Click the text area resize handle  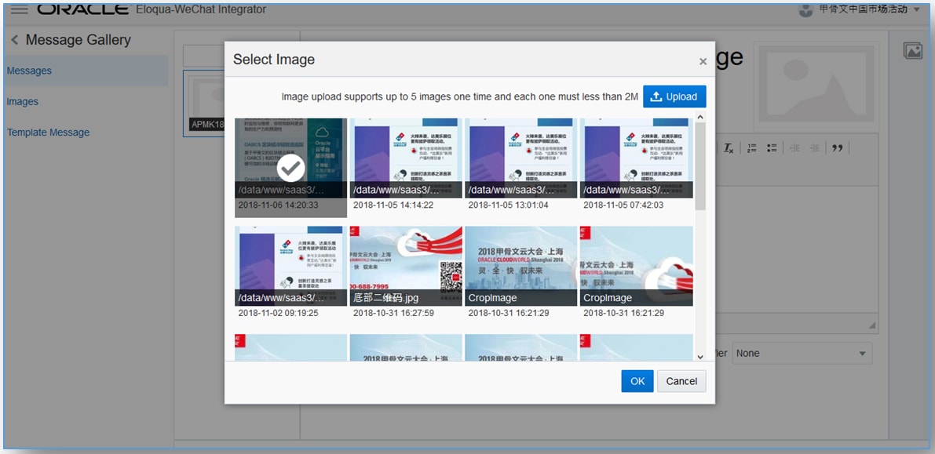[x=872, y=325]
